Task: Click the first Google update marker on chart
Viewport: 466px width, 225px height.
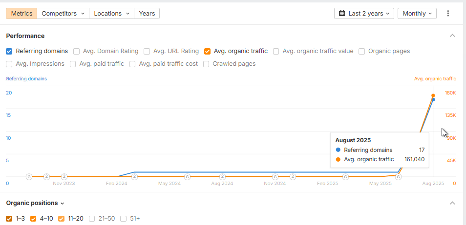Action: click(29, 177)
